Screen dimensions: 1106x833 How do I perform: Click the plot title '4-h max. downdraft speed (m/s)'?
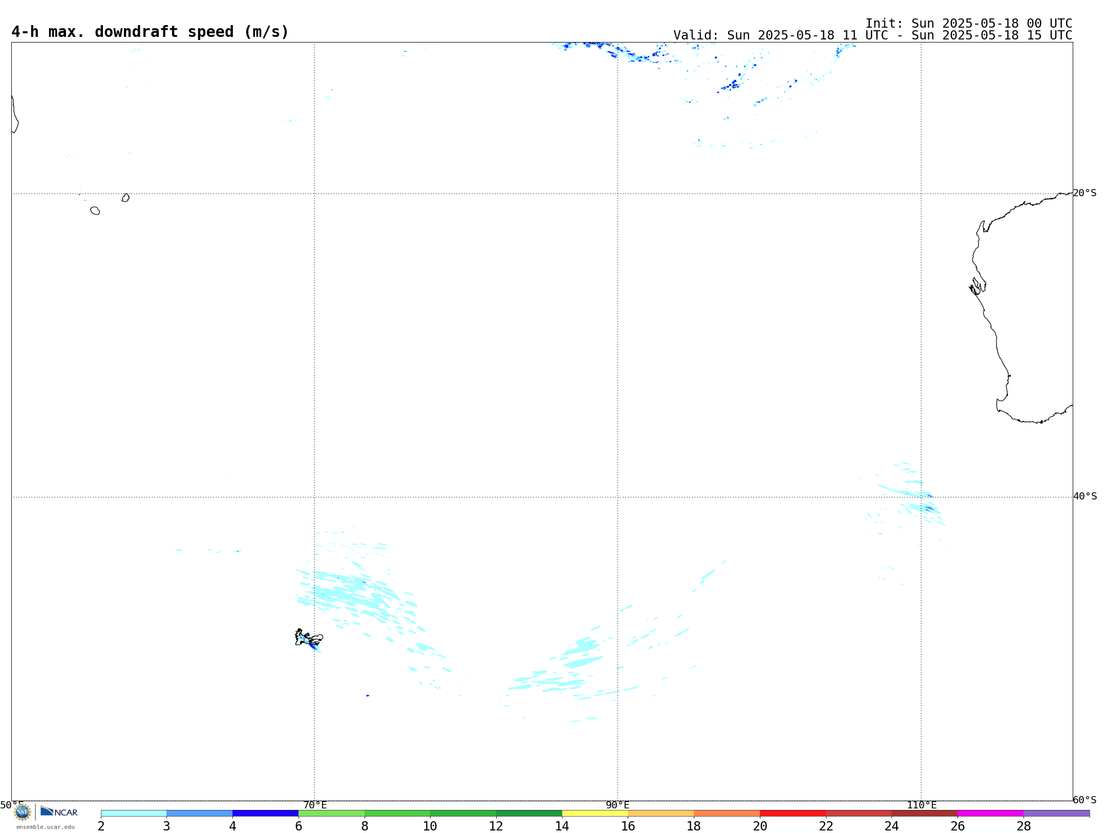coord(150,32)
